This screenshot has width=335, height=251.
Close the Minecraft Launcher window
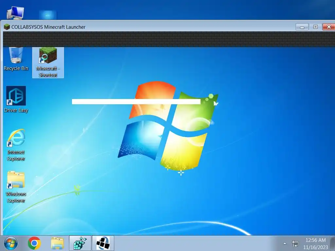click(x=329, y=27)
